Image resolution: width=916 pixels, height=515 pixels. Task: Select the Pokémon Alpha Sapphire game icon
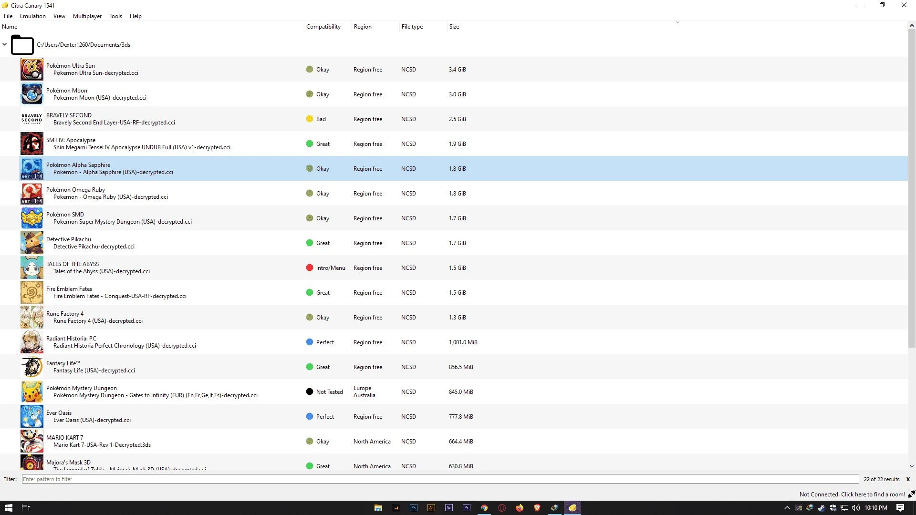pyautogui.click(x=31, y=168)
